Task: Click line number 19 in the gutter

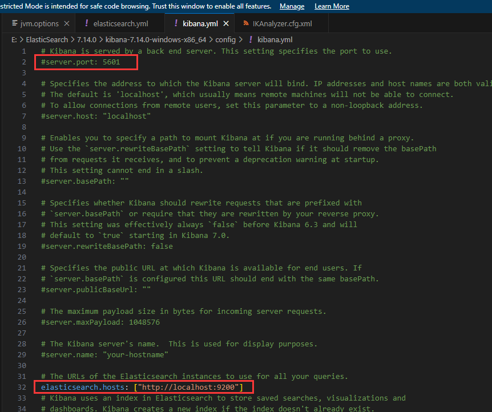Action: pos(22,247)
